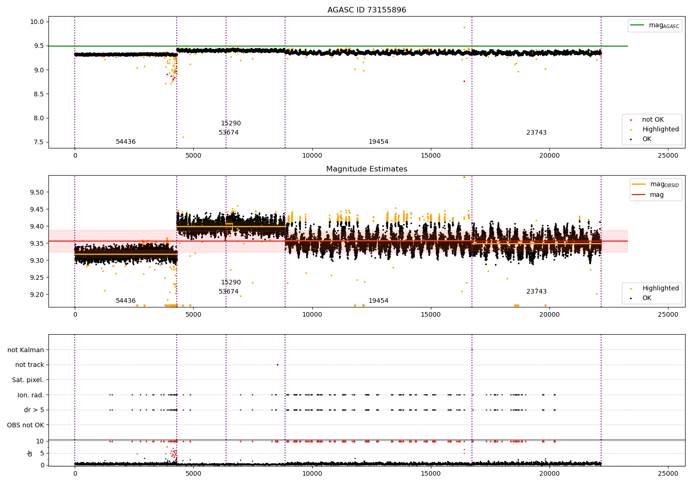
Task: Click obsid label 15290 in the AGASC ID plot
Action: tap(231, 124)
